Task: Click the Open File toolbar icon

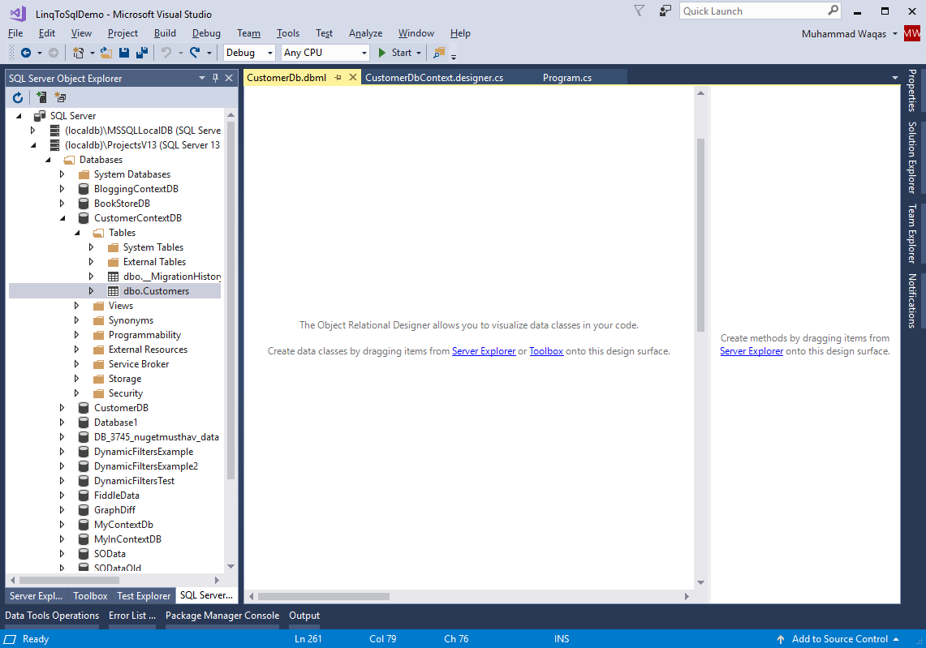Action: [106, 53]
